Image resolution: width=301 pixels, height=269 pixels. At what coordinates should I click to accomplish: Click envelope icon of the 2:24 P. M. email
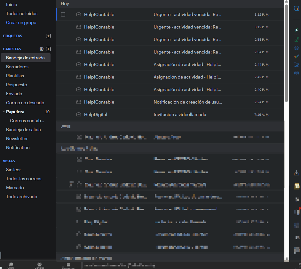(78, 102)
